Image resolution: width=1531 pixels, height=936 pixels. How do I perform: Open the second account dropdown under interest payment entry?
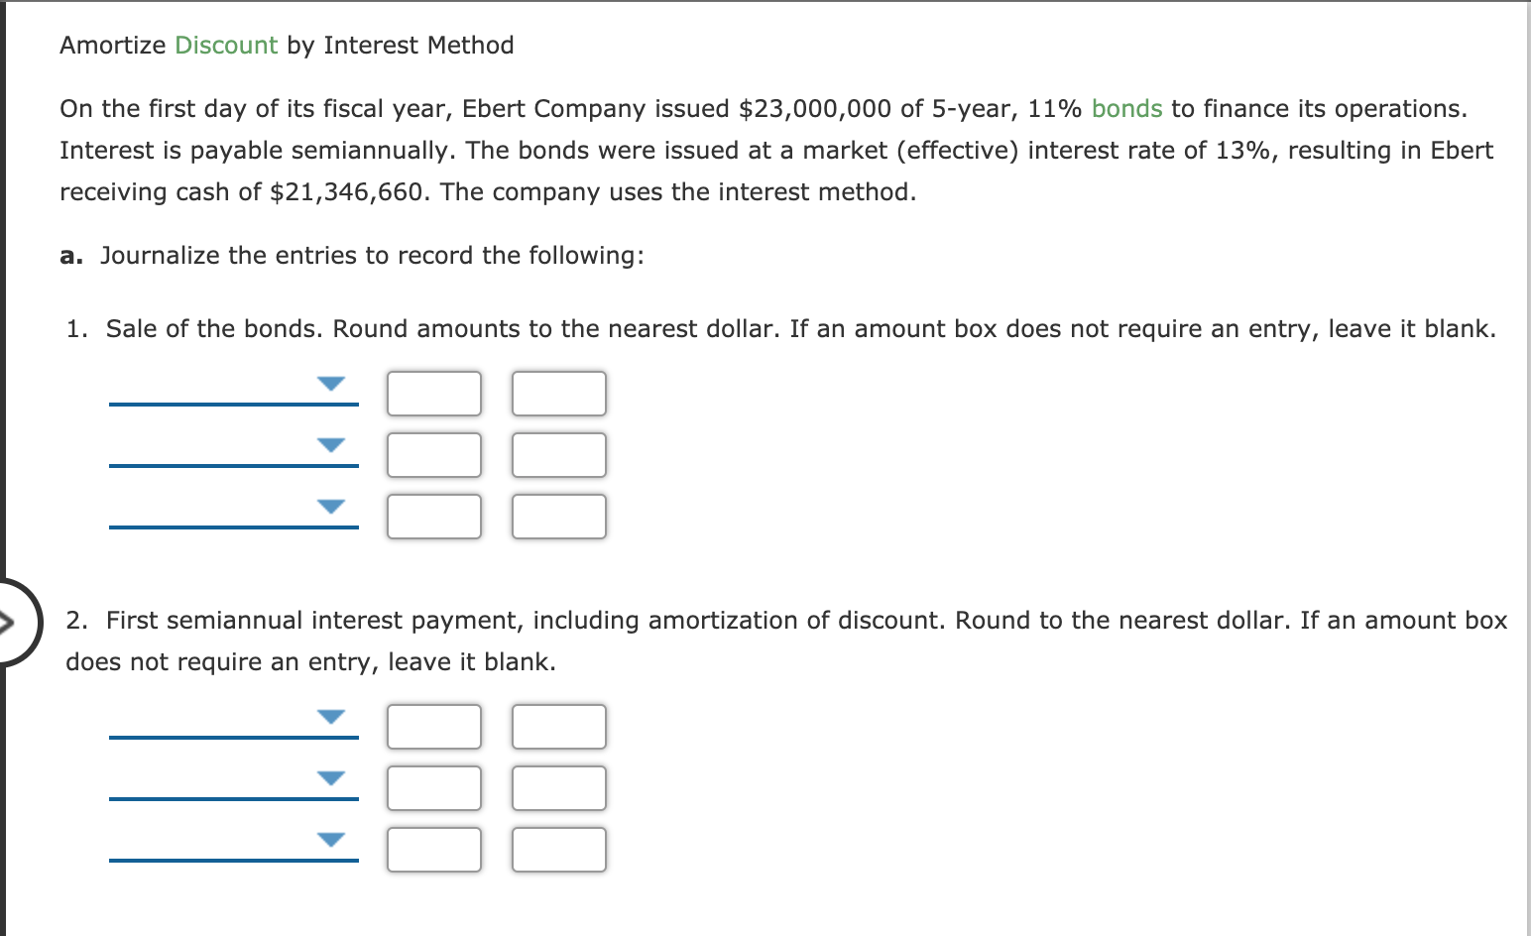tap(330, 779)
